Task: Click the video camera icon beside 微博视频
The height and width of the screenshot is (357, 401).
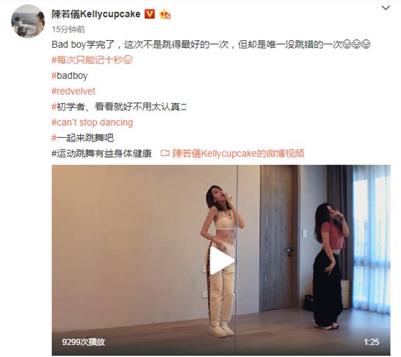Action: [165, 153]
